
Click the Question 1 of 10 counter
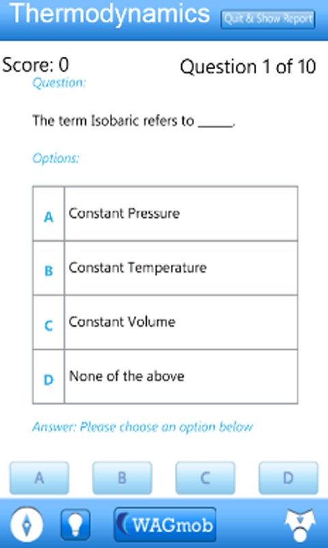coord(248,66)
